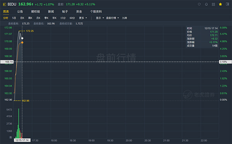
Task: Expand the 盘前行情 session dropdown
Action: [113, 18]
